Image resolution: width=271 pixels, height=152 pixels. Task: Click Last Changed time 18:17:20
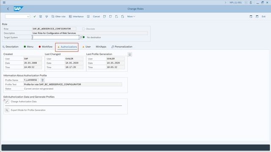click(x=74, y=67)
